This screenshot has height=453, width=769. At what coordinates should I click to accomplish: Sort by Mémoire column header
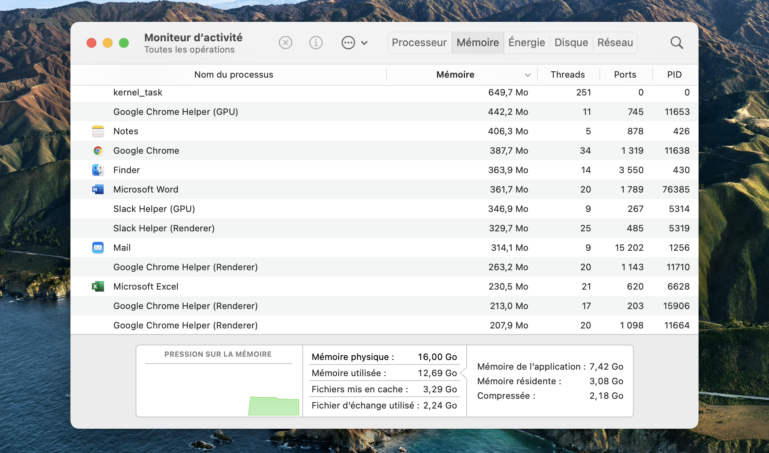point(455,74)
